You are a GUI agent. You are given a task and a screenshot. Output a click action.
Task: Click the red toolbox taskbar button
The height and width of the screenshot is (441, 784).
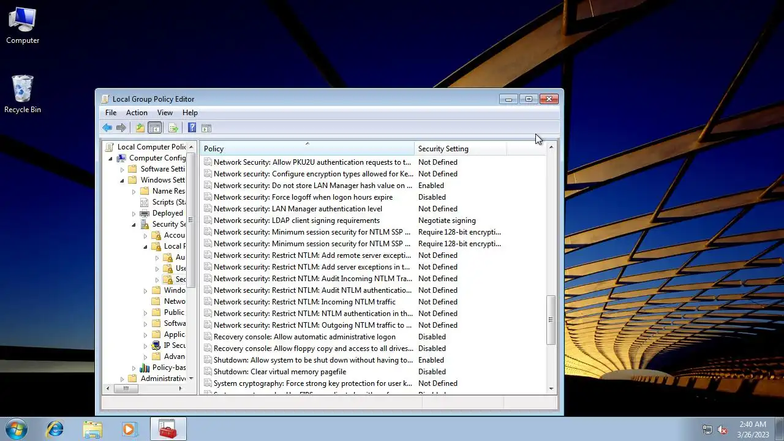click(x=168, y=429)
